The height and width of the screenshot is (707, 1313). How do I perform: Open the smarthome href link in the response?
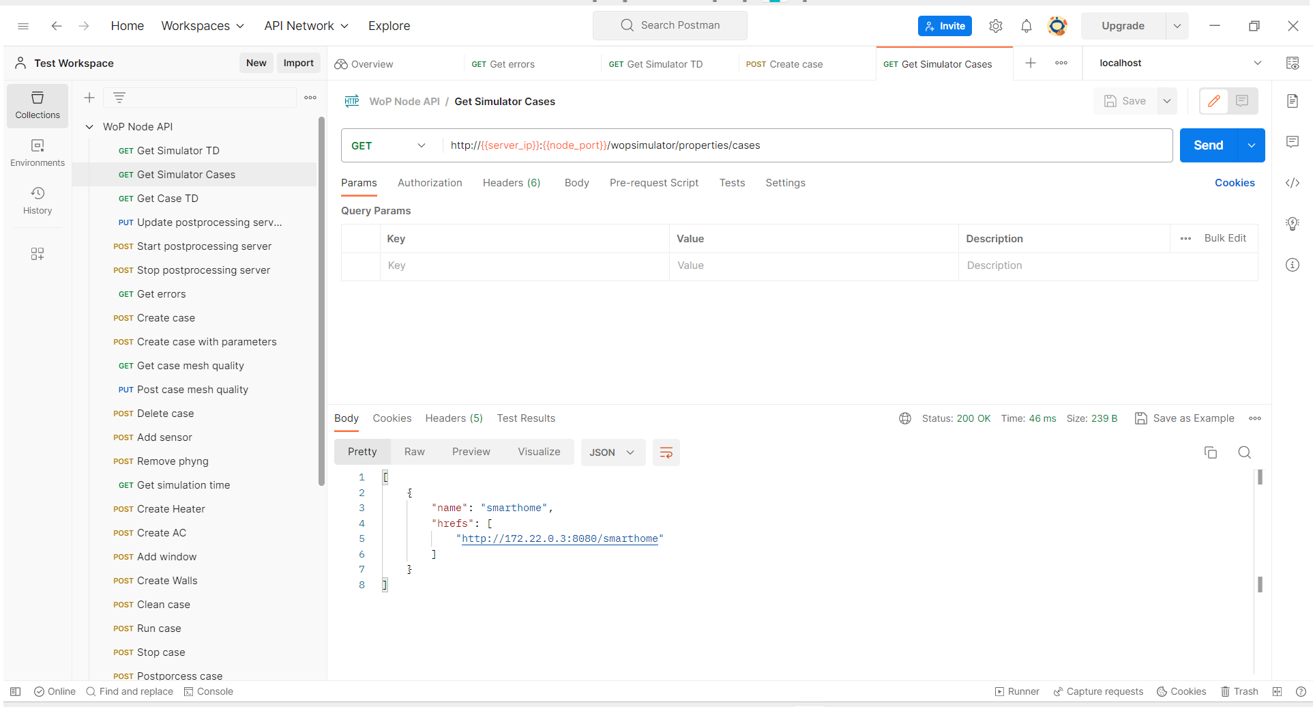pos(560,538)
